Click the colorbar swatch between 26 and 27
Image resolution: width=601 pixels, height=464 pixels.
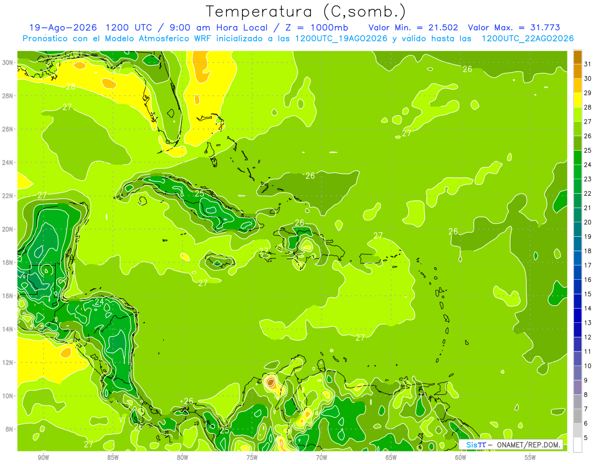pos(577,129)
